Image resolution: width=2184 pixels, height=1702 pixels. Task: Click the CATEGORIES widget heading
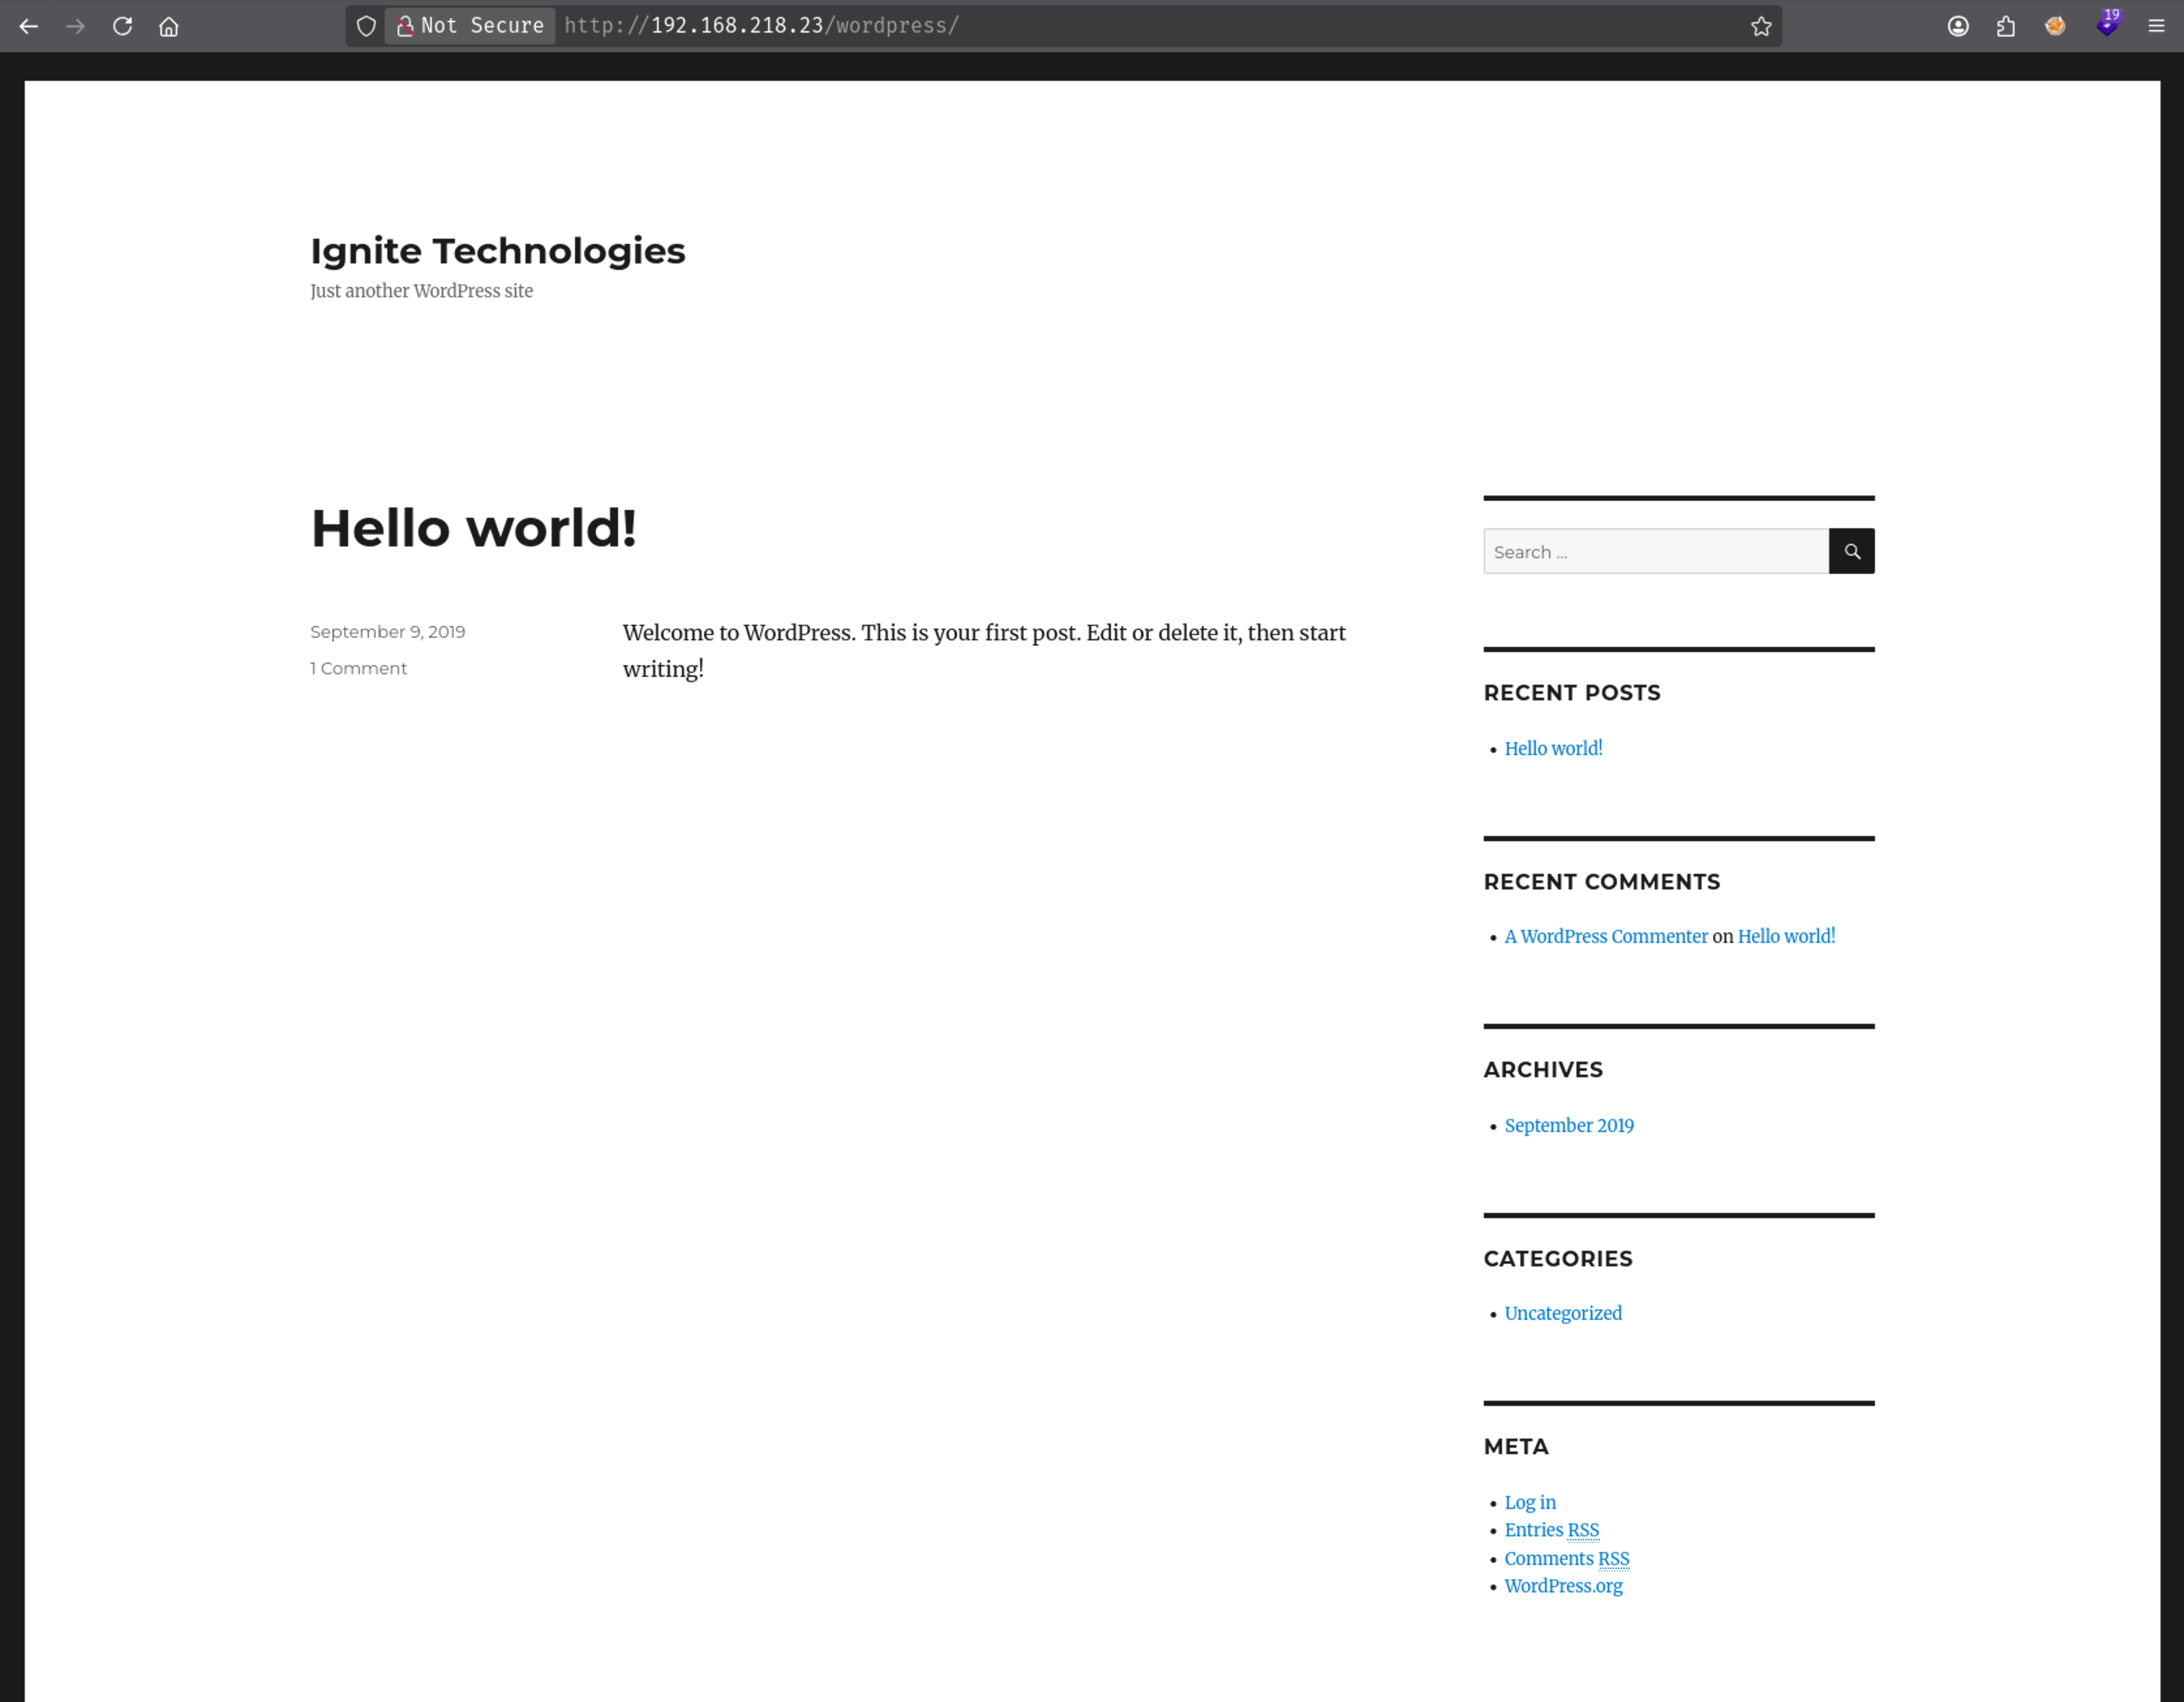point(1558,1259)
